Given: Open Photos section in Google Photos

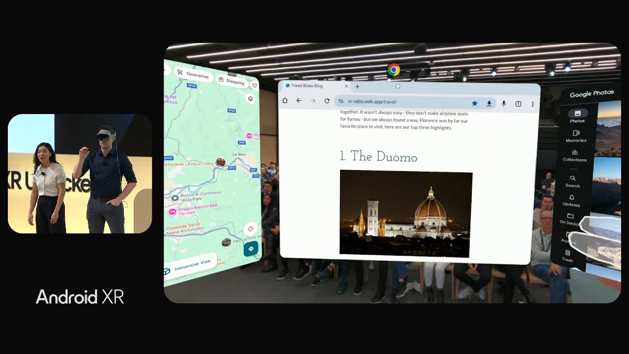Looking at the screenshot, I should (x=577, y=117).
